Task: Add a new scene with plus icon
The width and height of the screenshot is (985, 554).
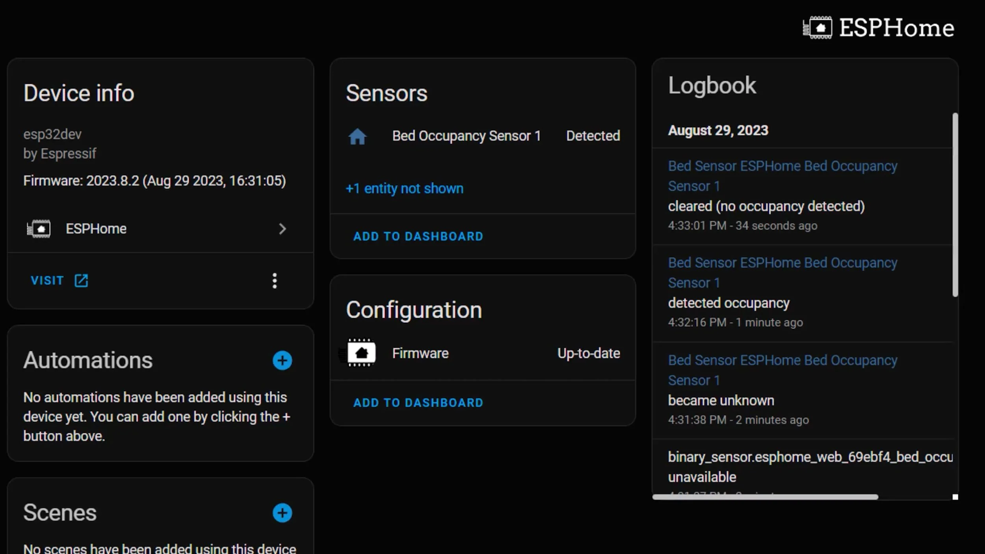Action: 282,513
